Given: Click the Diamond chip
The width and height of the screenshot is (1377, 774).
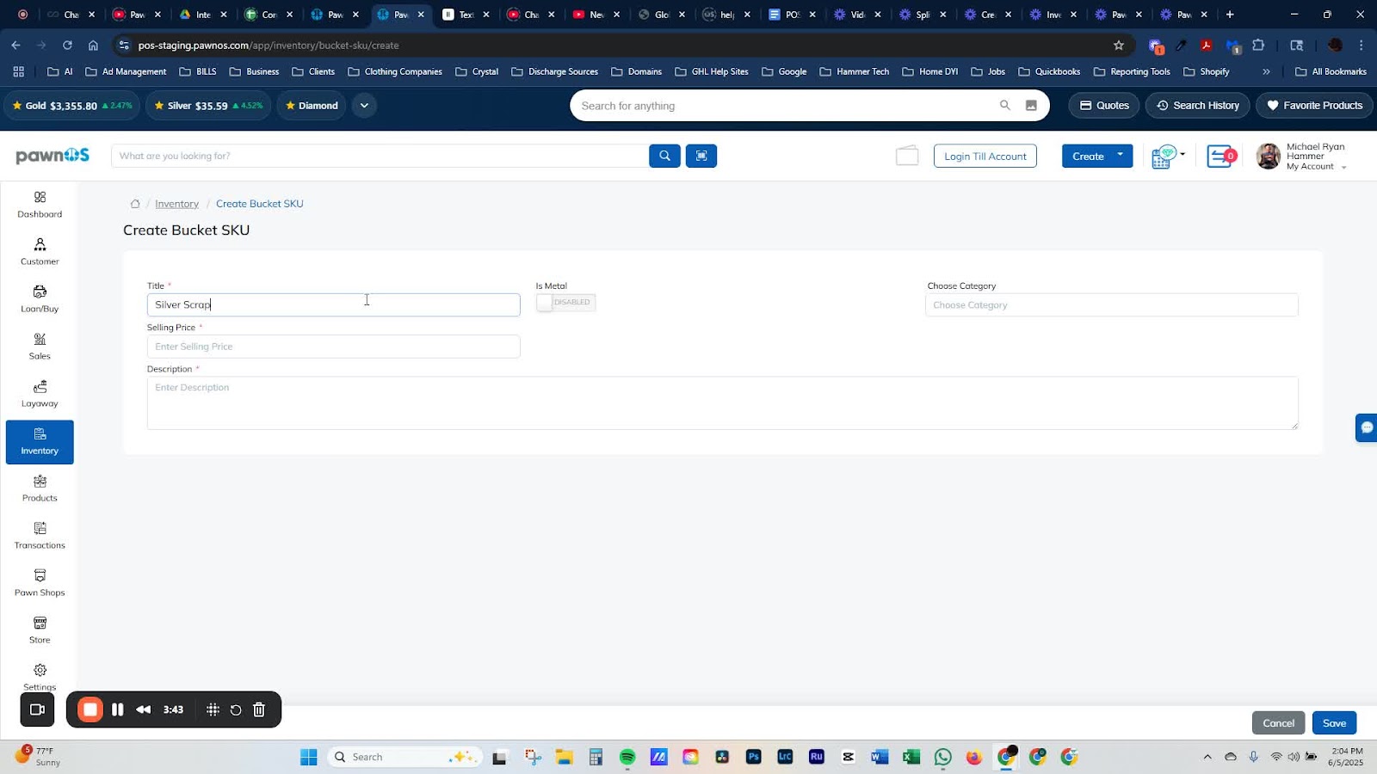Looking at the screenshot, I should (x=312, y=106).
